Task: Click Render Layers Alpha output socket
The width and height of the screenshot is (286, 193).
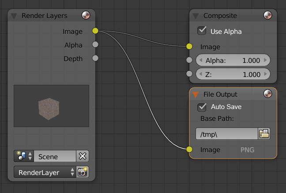Action: 95,44
